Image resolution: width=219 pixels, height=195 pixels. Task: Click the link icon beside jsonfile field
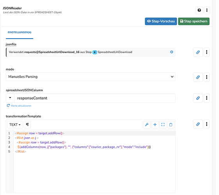198,52
